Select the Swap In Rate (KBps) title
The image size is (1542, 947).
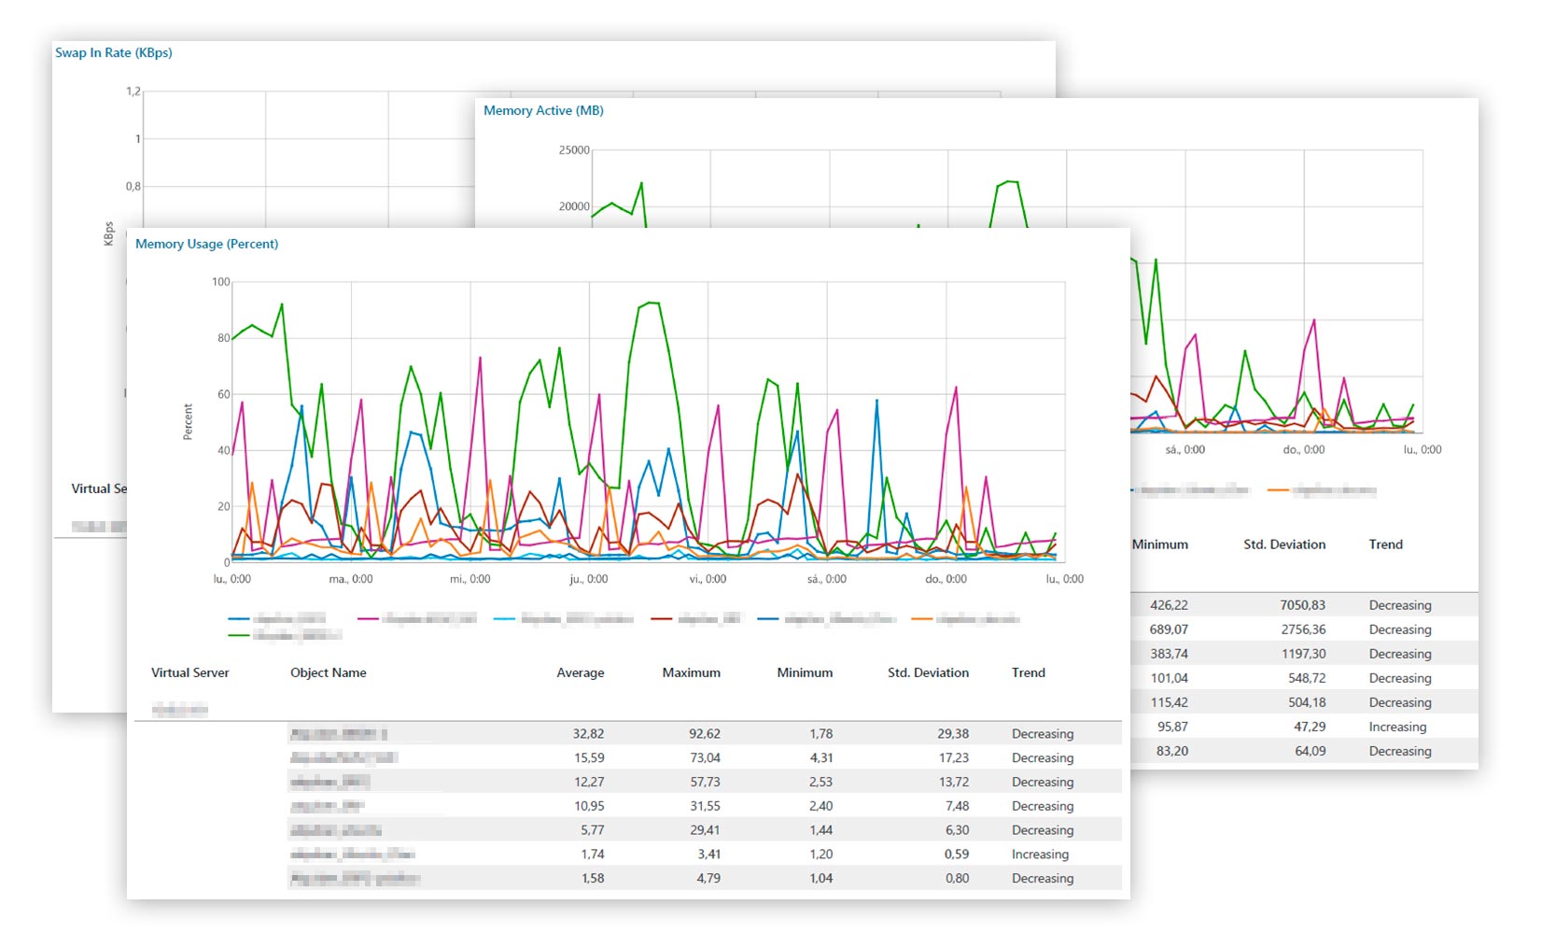coord(113,52)
